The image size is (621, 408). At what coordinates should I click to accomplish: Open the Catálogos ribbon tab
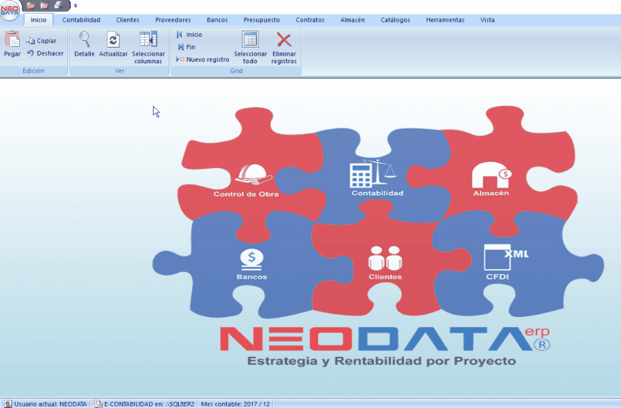point(395,20)
